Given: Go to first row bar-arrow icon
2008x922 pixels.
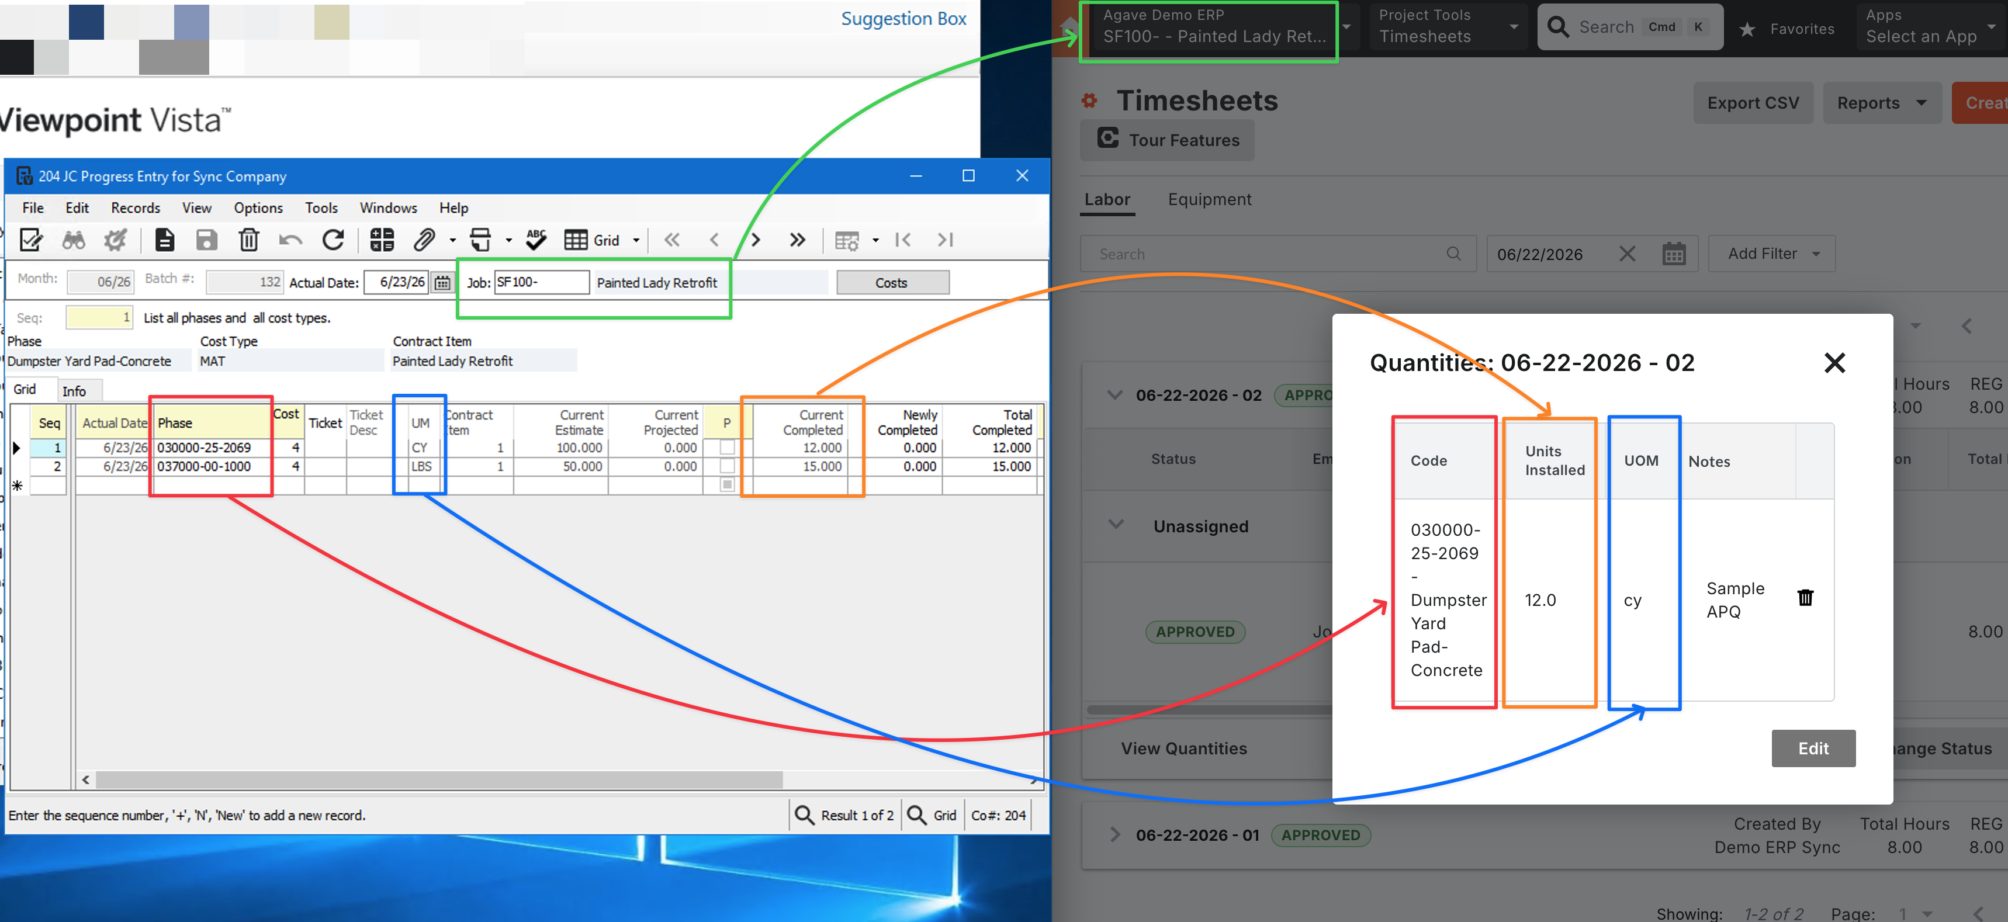Looking at the screenshot, I should 903,240.
